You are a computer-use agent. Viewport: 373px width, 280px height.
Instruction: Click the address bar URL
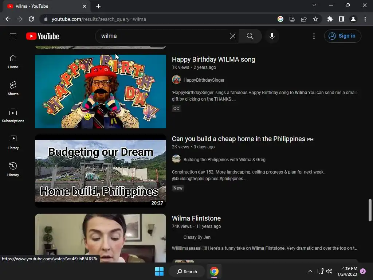(99, 19)
